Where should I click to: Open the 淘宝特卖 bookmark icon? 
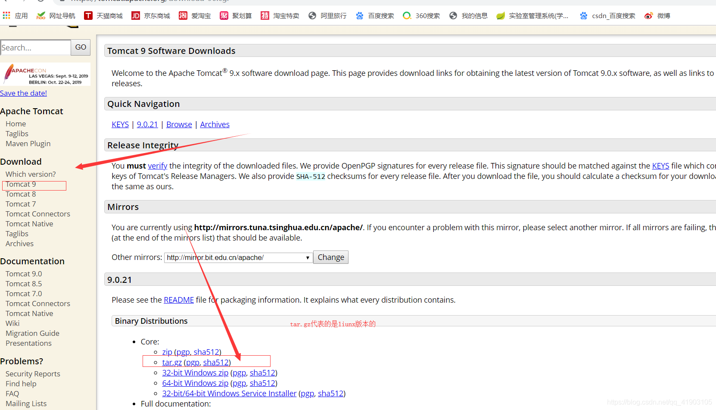tap(265, 16)
